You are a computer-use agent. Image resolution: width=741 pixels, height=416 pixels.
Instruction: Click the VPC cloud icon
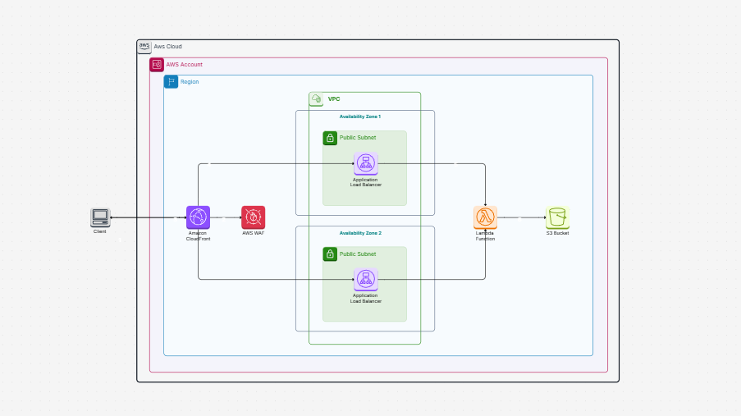(316, 99)
